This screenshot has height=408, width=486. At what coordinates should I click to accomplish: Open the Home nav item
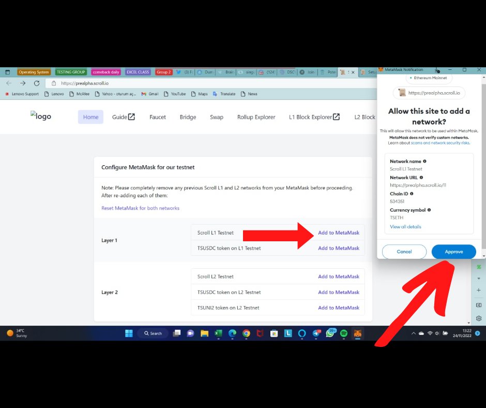[x=90, y=117]
